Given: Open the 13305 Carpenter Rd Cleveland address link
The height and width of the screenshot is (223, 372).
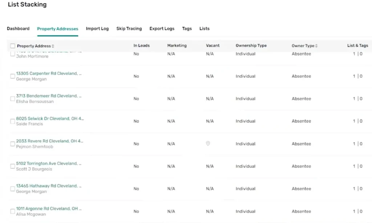Looking at the screenshot, I should tap(49, 73).
